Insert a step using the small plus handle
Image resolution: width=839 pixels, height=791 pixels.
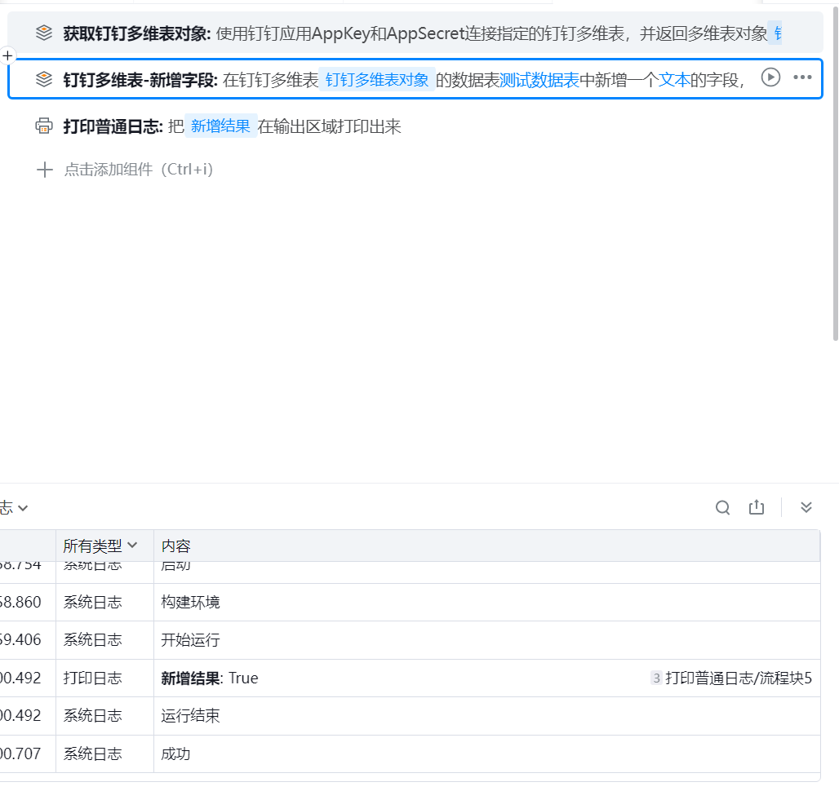click(7, 55)
